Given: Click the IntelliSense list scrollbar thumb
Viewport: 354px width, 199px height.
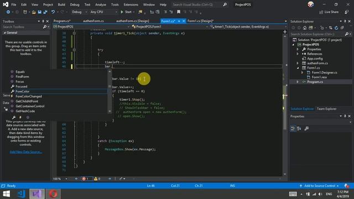Looking at the screenshot, I should pos(110,87).
